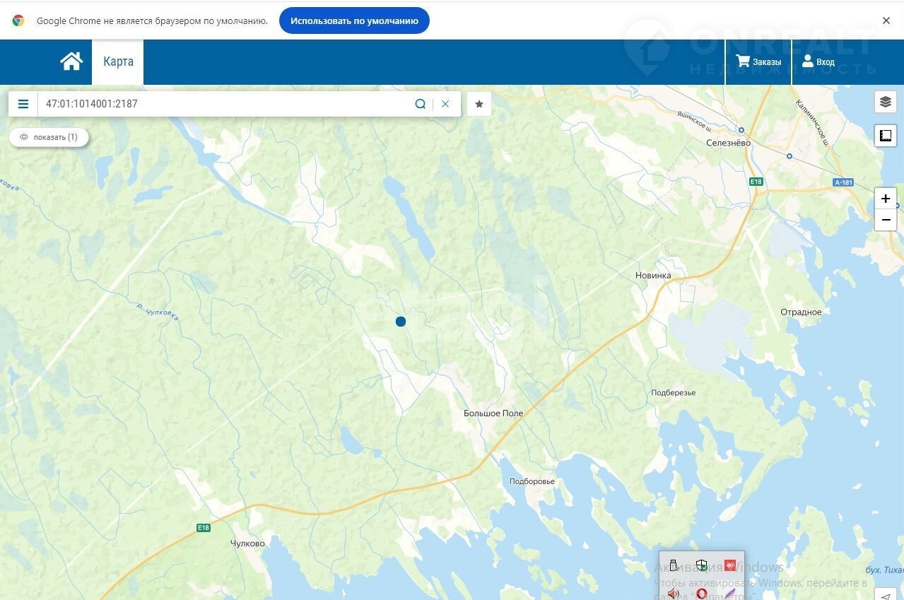Viewport: 904px width, 600px height.
Task: Open the Карта tab
Action: point(118,61)
